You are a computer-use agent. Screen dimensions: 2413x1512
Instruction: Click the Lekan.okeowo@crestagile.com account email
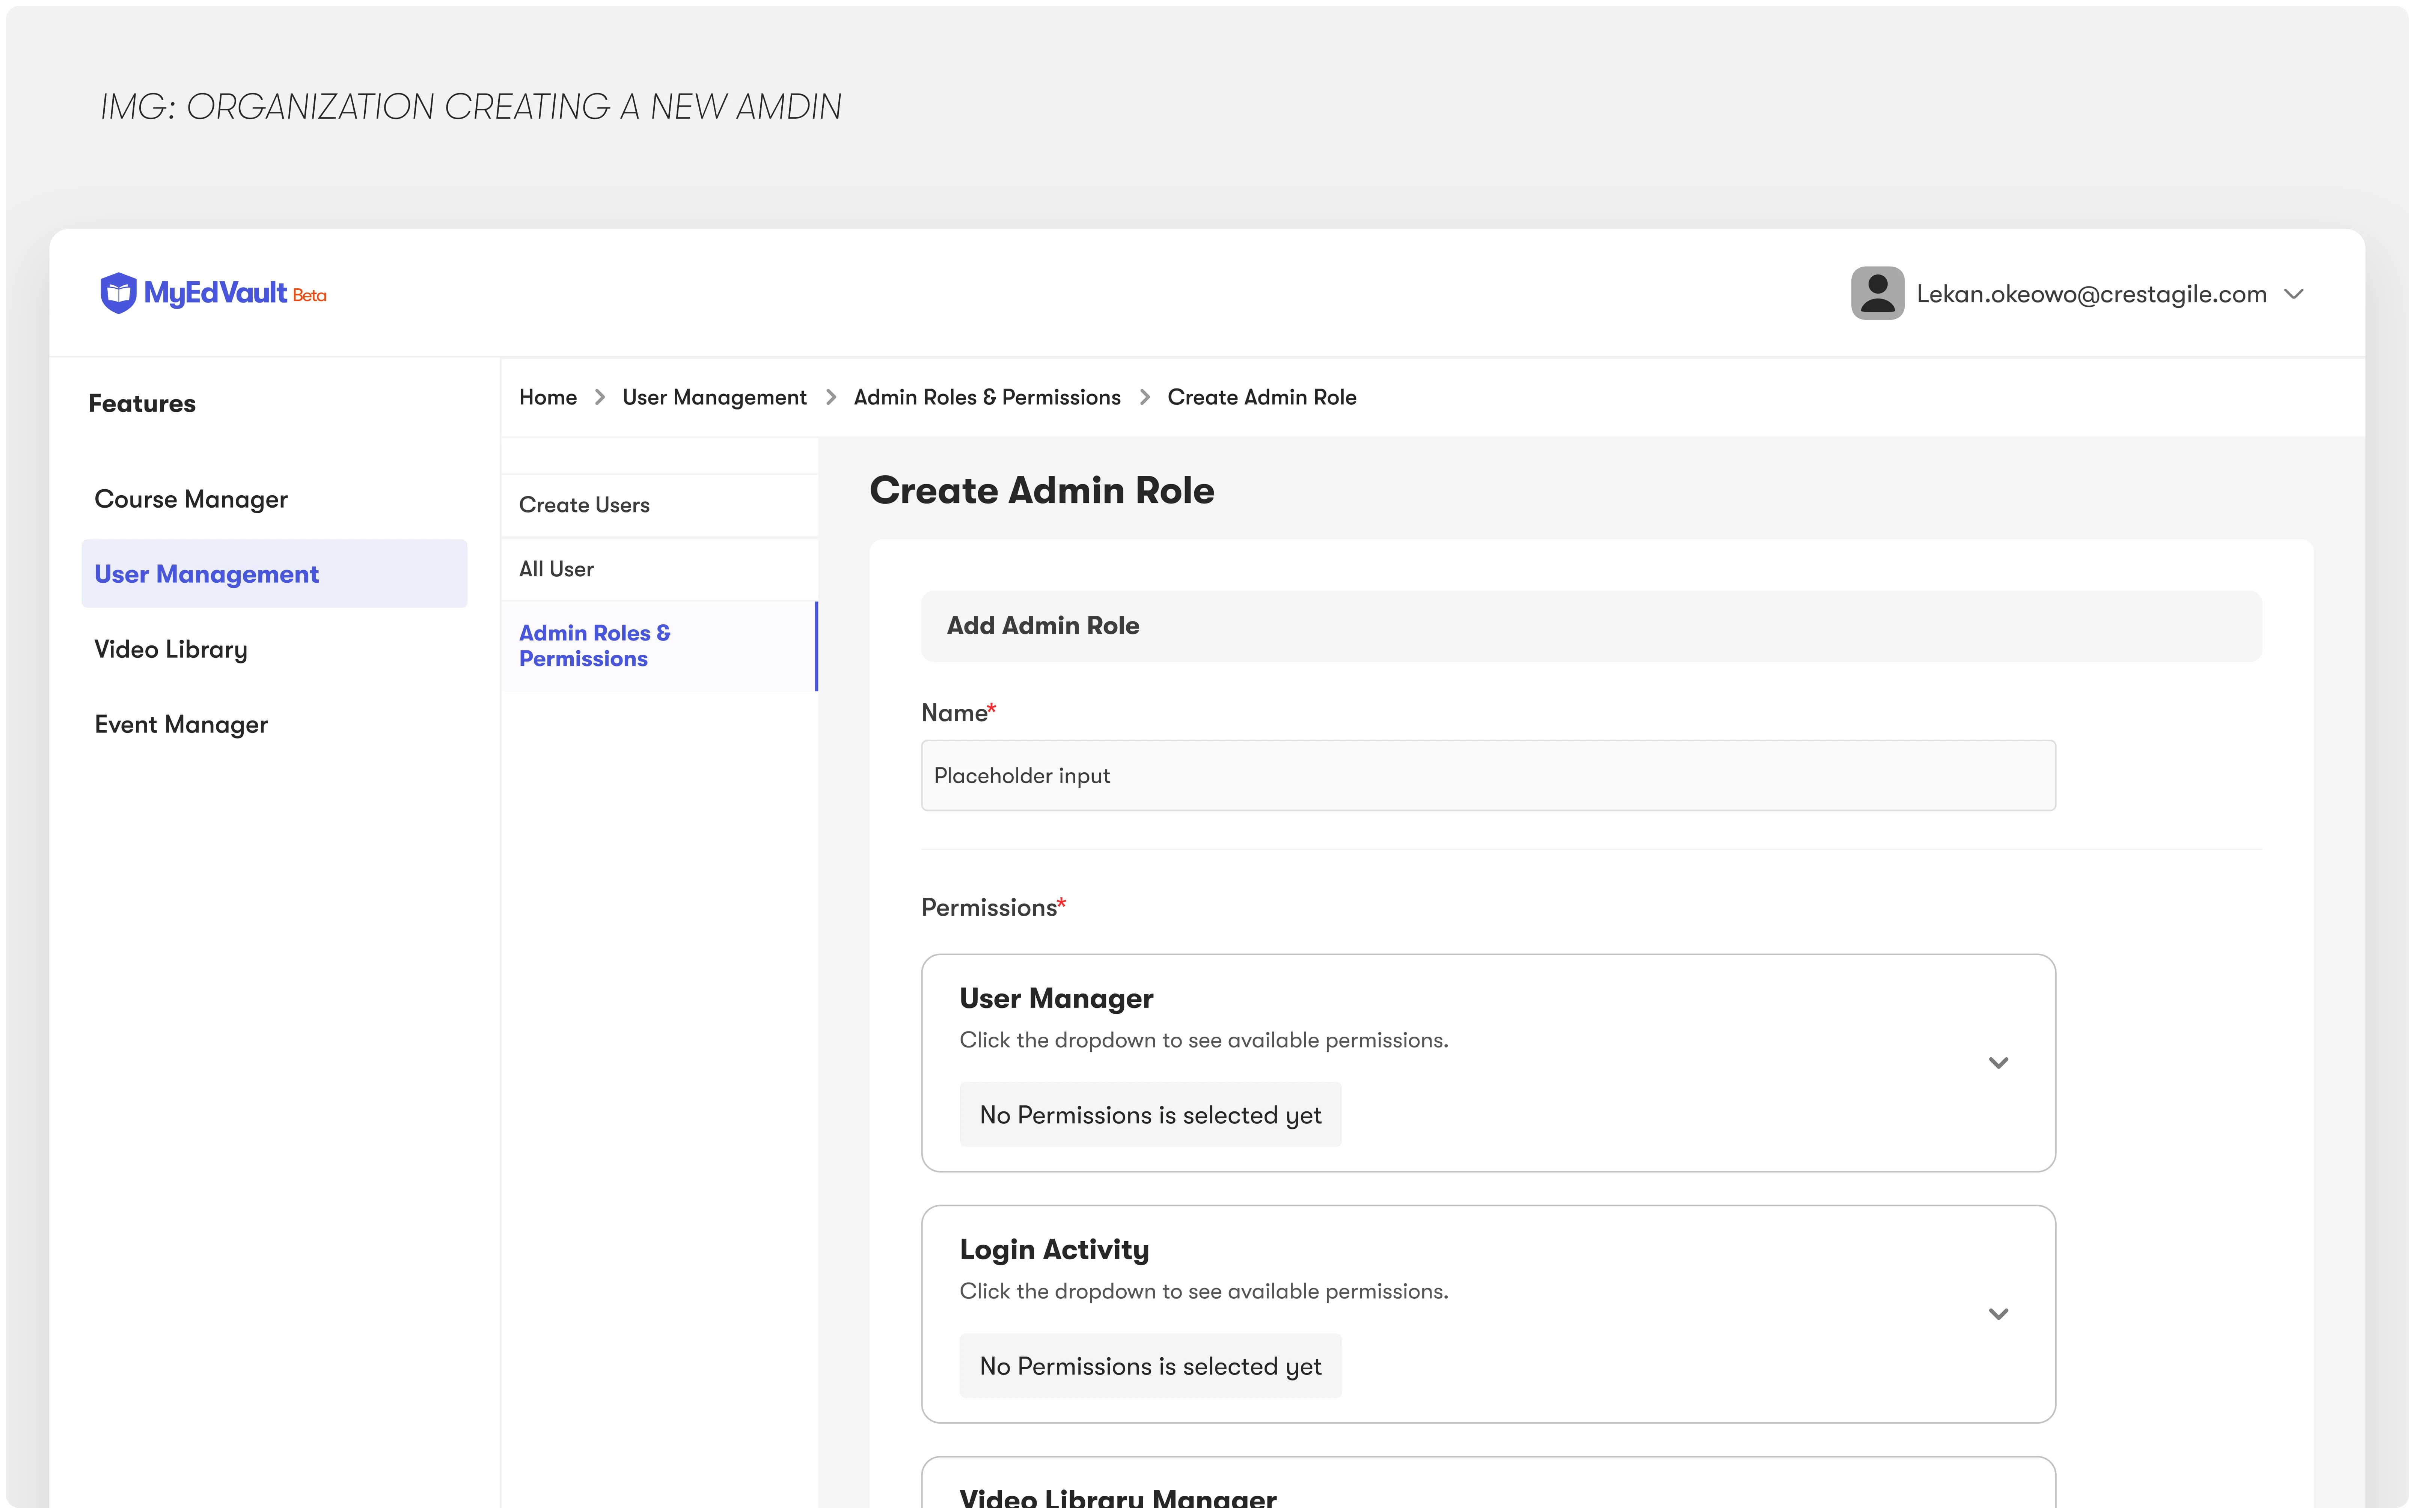tap(2090, 294)
